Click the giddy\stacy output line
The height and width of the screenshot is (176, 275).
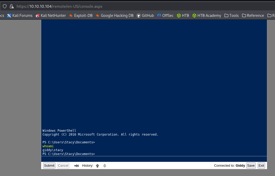[x=53, y=150]
